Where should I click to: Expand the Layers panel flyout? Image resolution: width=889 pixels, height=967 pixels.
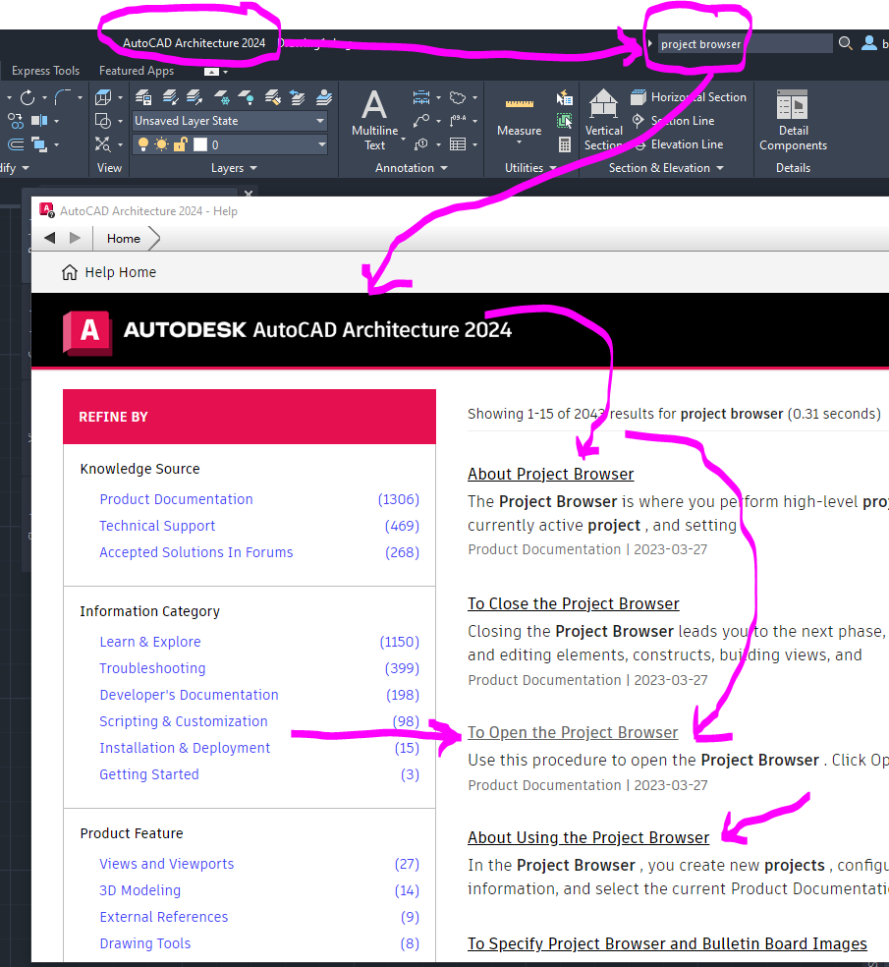pos(253,168)
